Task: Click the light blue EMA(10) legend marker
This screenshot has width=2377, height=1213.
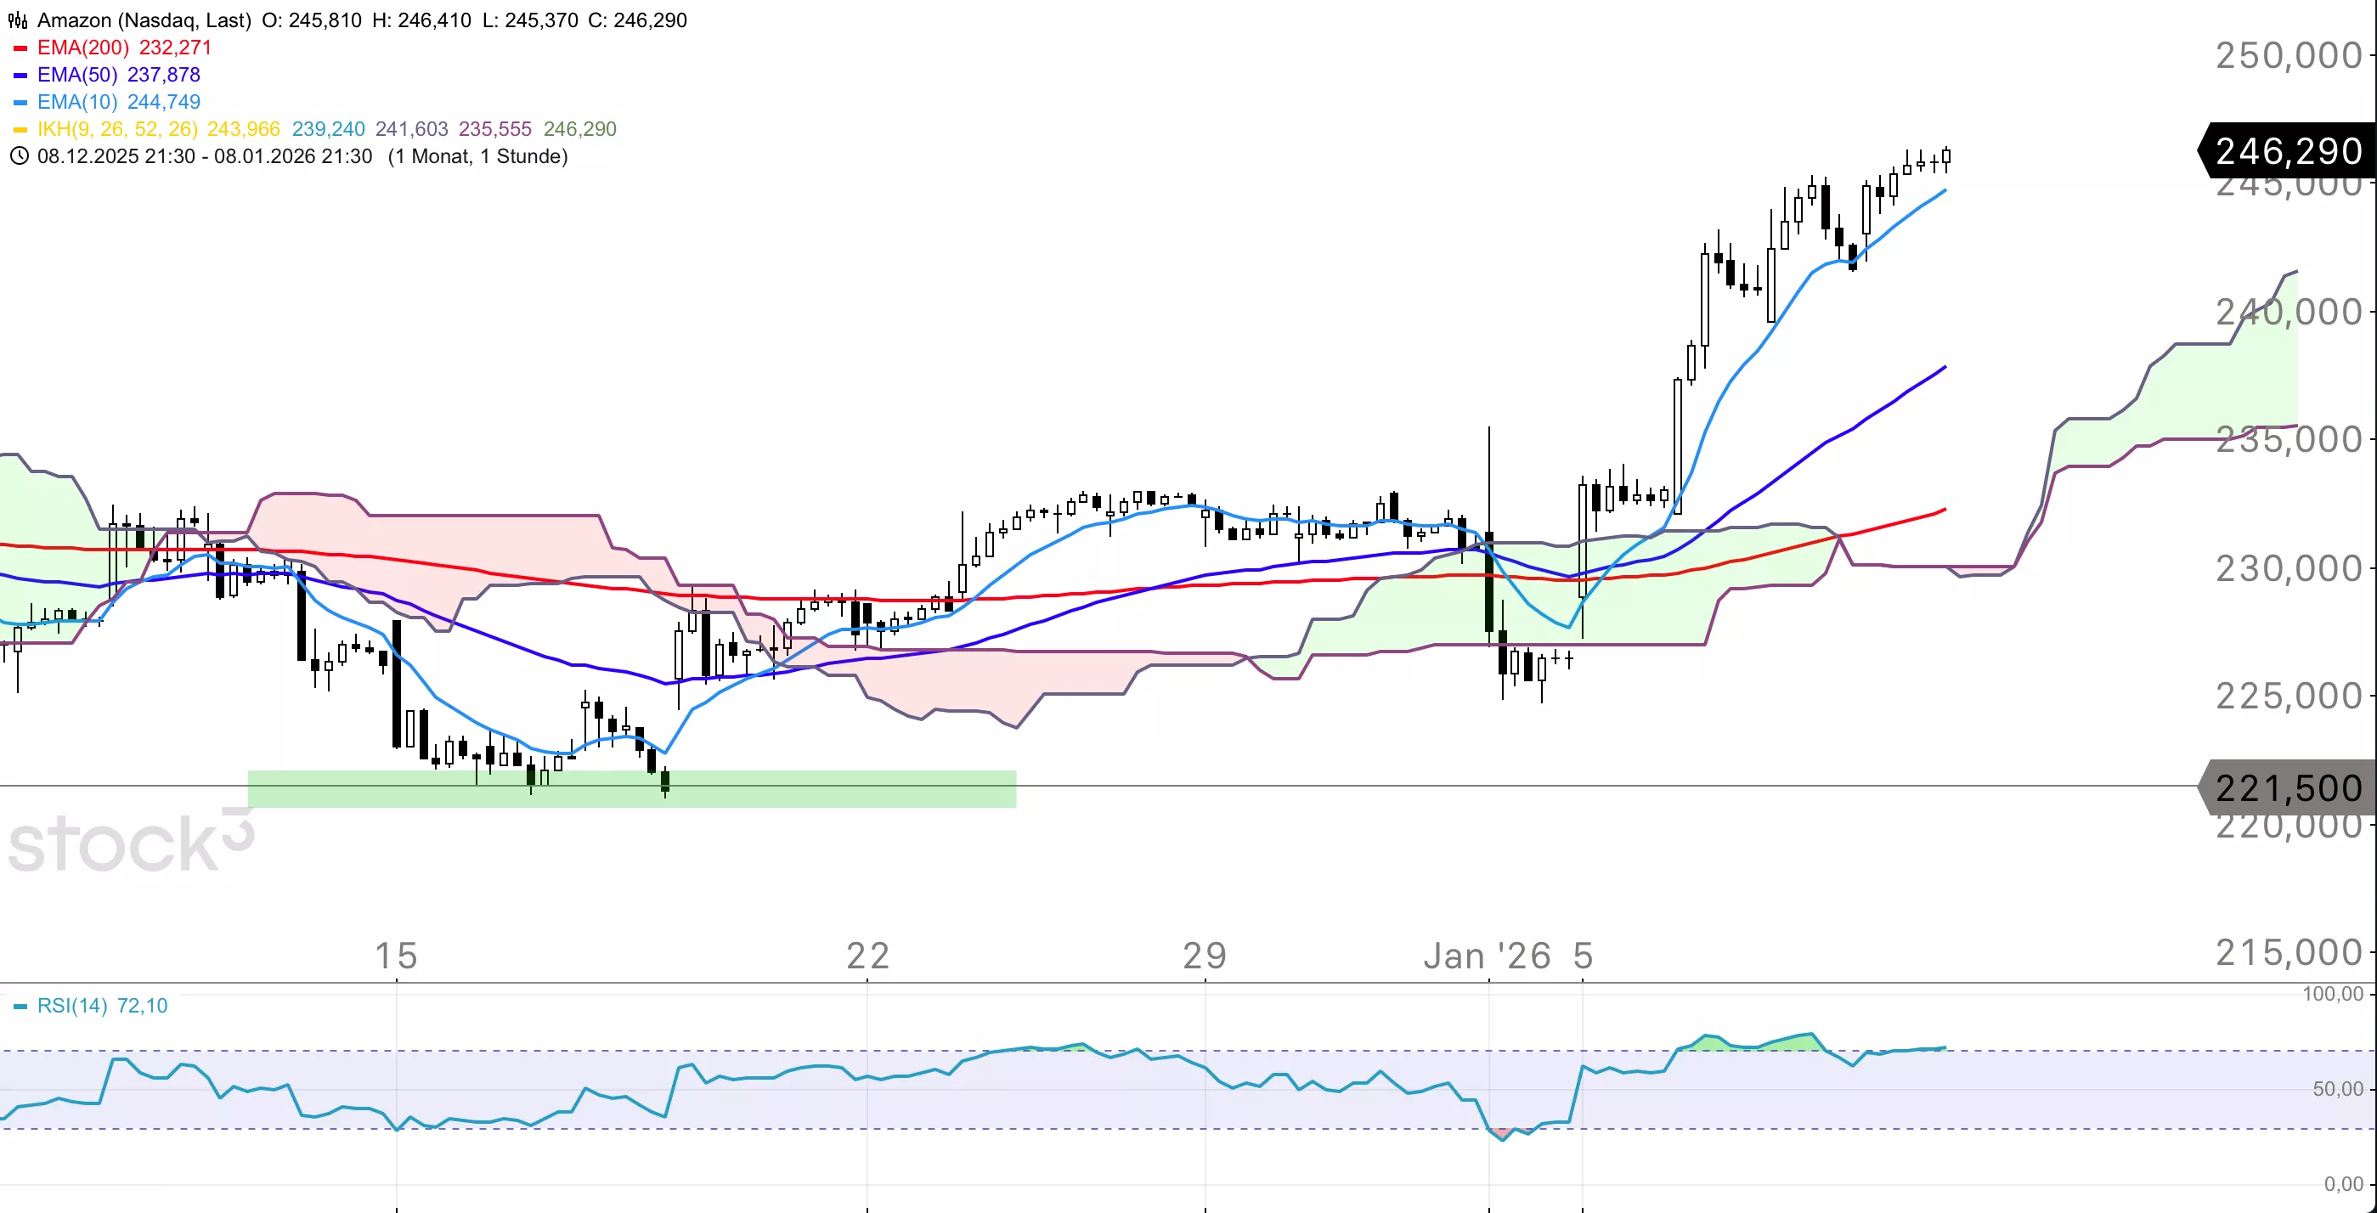Action: click(20, 103)
